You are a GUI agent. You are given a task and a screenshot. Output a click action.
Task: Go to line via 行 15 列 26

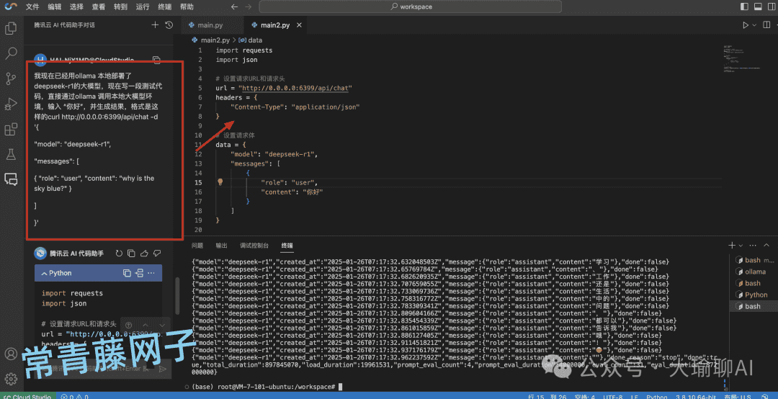tap(547, 397)
